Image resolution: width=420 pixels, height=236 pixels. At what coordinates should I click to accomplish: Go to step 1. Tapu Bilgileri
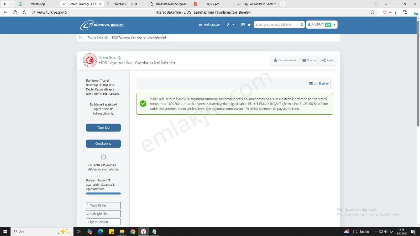[103, 206]
